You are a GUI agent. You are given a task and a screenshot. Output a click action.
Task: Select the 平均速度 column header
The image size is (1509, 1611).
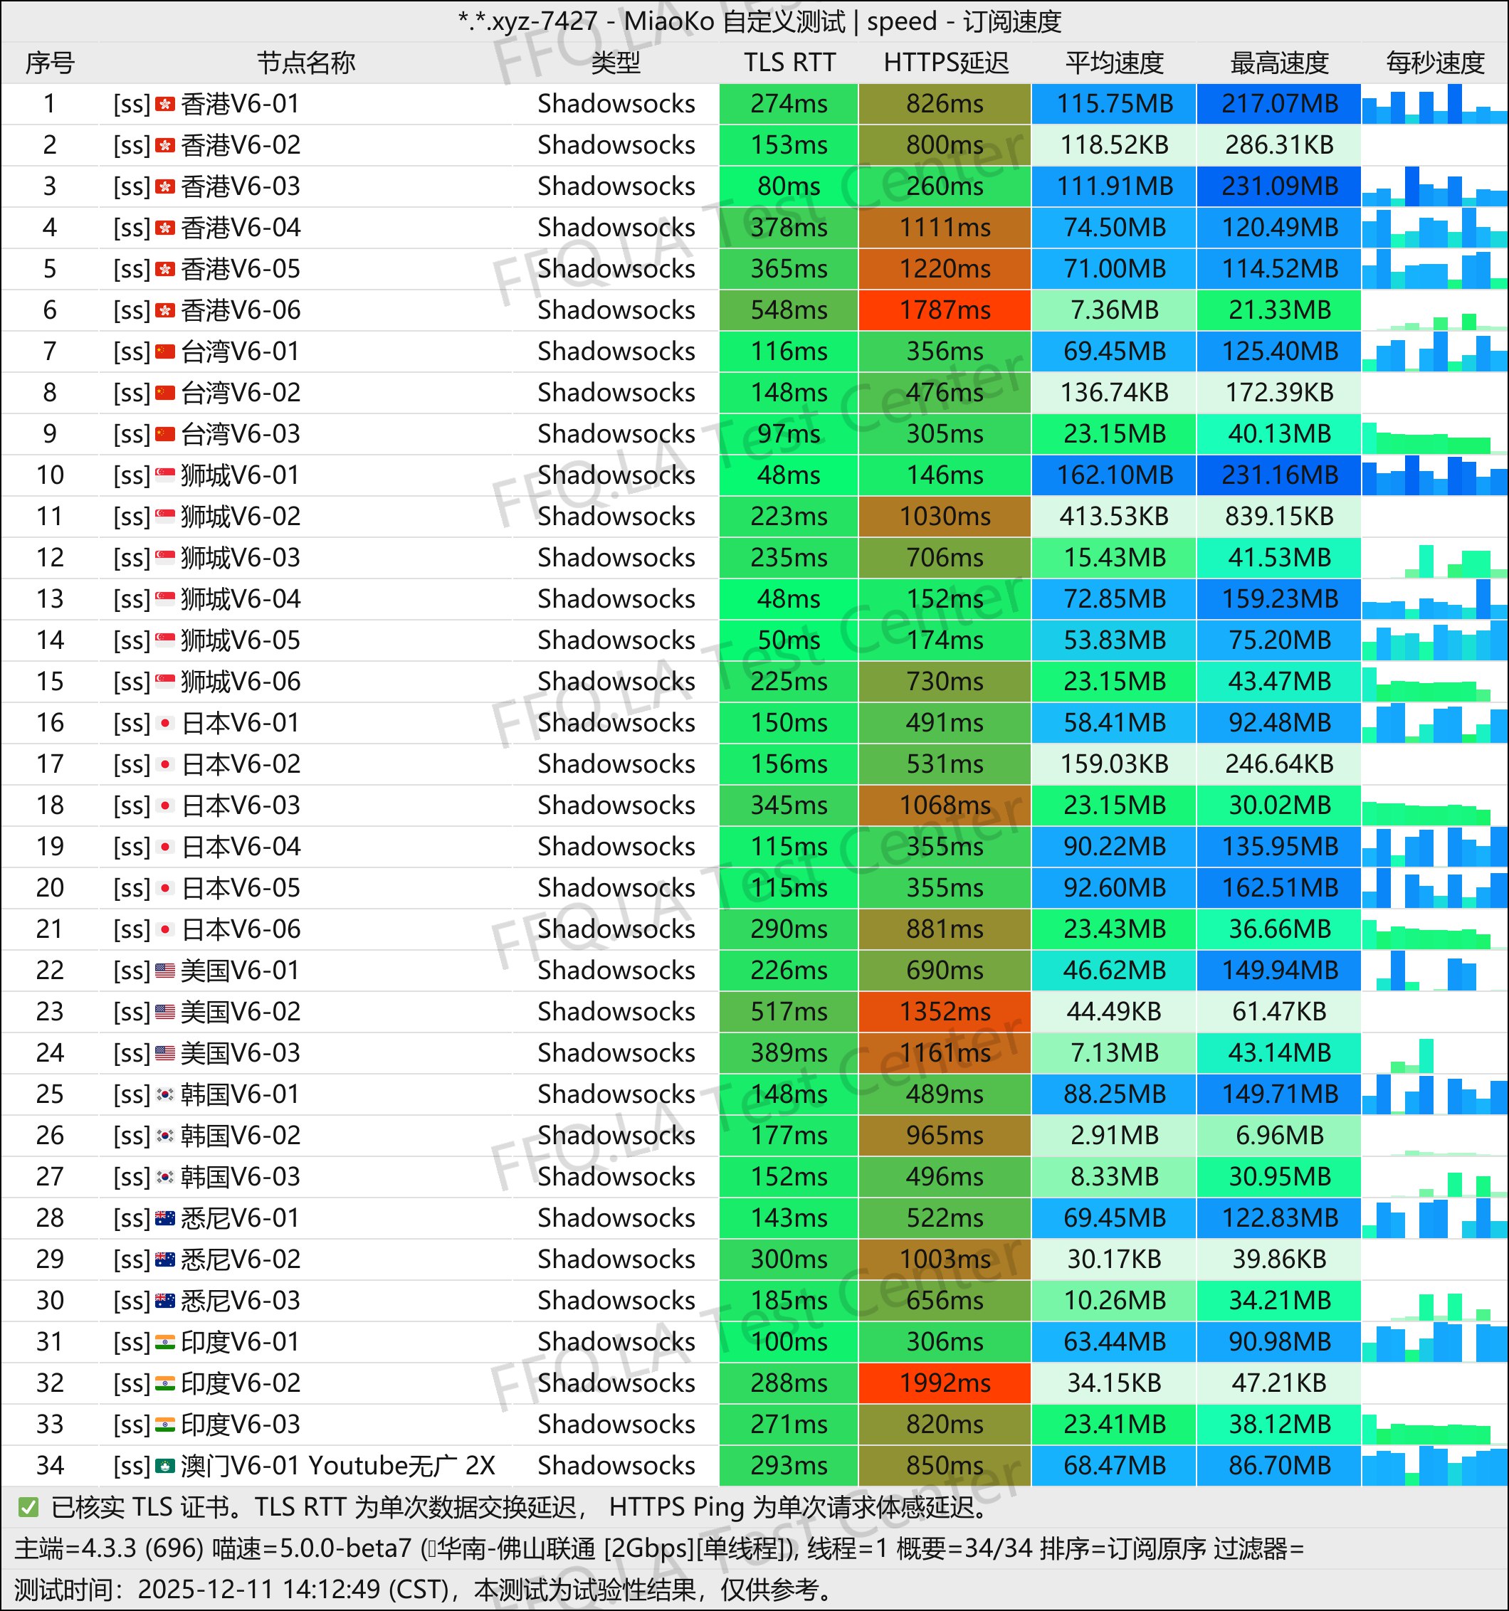pyautogui.click(x=1115, y=63)
